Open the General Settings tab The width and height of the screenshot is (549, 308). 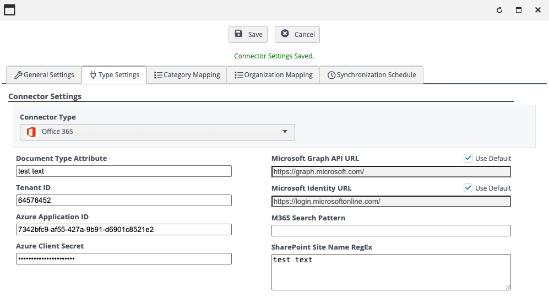pyautogui.click(x=44, y=74)
